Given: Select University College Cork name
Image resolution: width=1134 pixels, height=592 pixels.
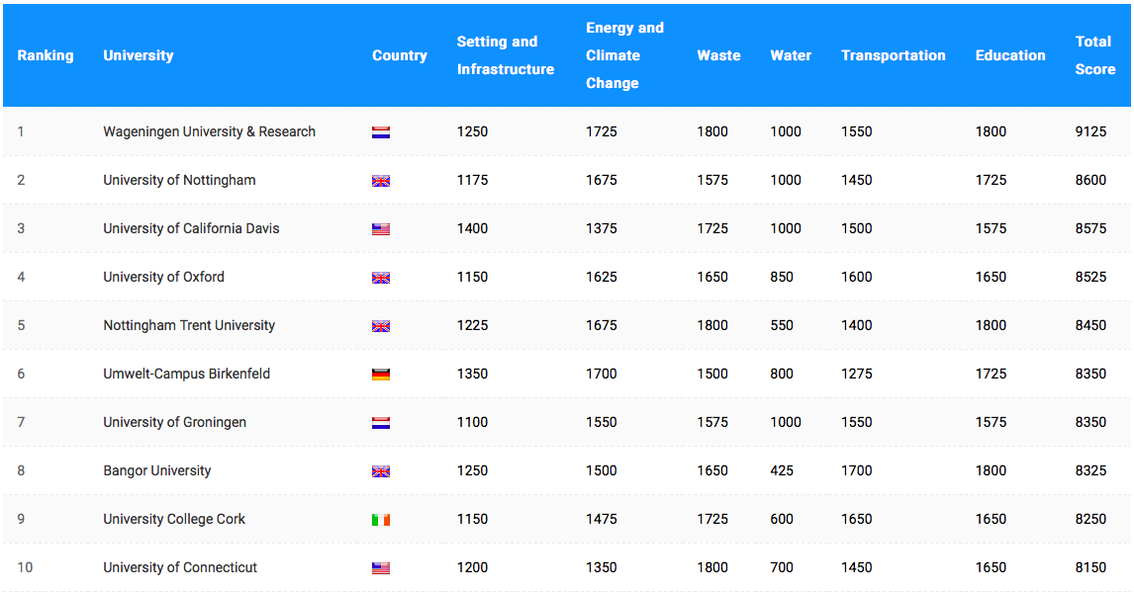Looking at the screenshot, I should point(174,518).
